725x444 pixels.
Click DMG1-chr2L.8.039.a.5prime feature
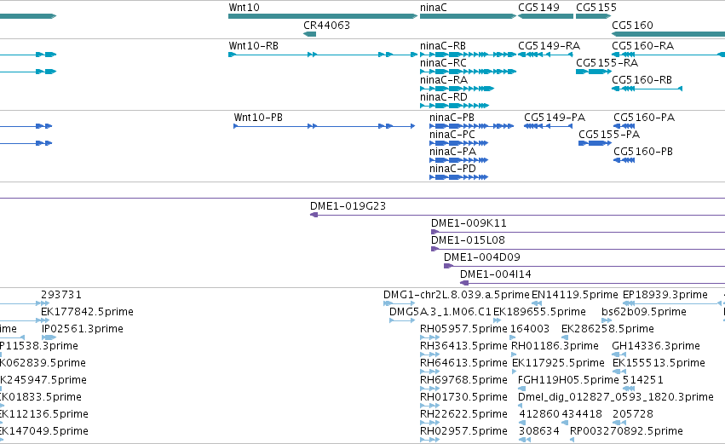click(399, 303)
